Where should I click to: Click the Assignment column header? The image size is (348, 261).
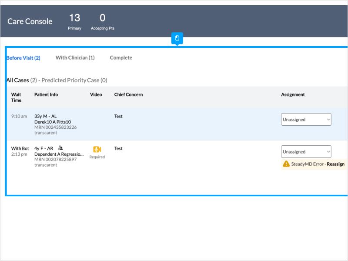[293, 94]
